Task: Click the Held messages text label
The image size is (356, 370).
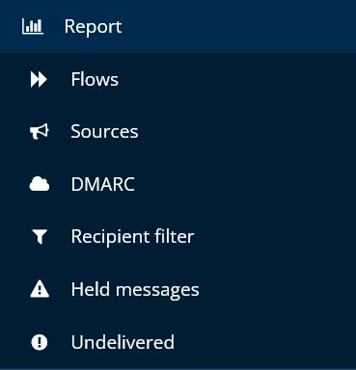Action: 135,290
